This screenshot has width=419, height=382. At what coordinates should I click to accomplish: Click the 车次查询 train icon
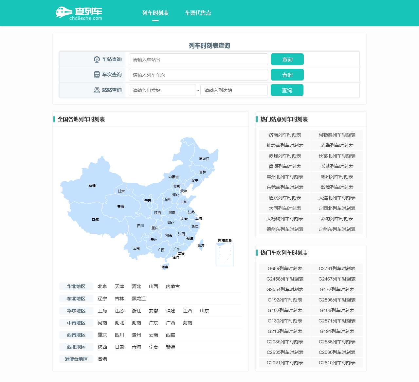click(97, 75)
